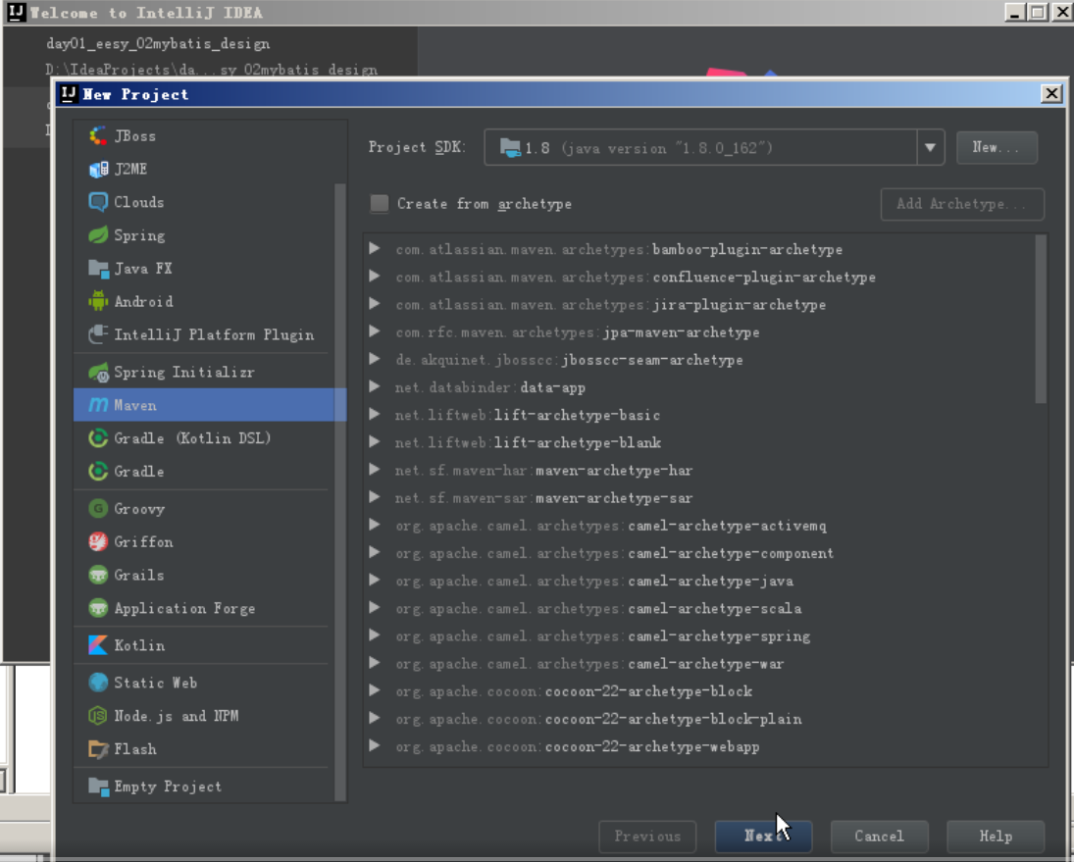
Task: Select cocoon-22-archetype-webapp row
Action: click(699, 746)
